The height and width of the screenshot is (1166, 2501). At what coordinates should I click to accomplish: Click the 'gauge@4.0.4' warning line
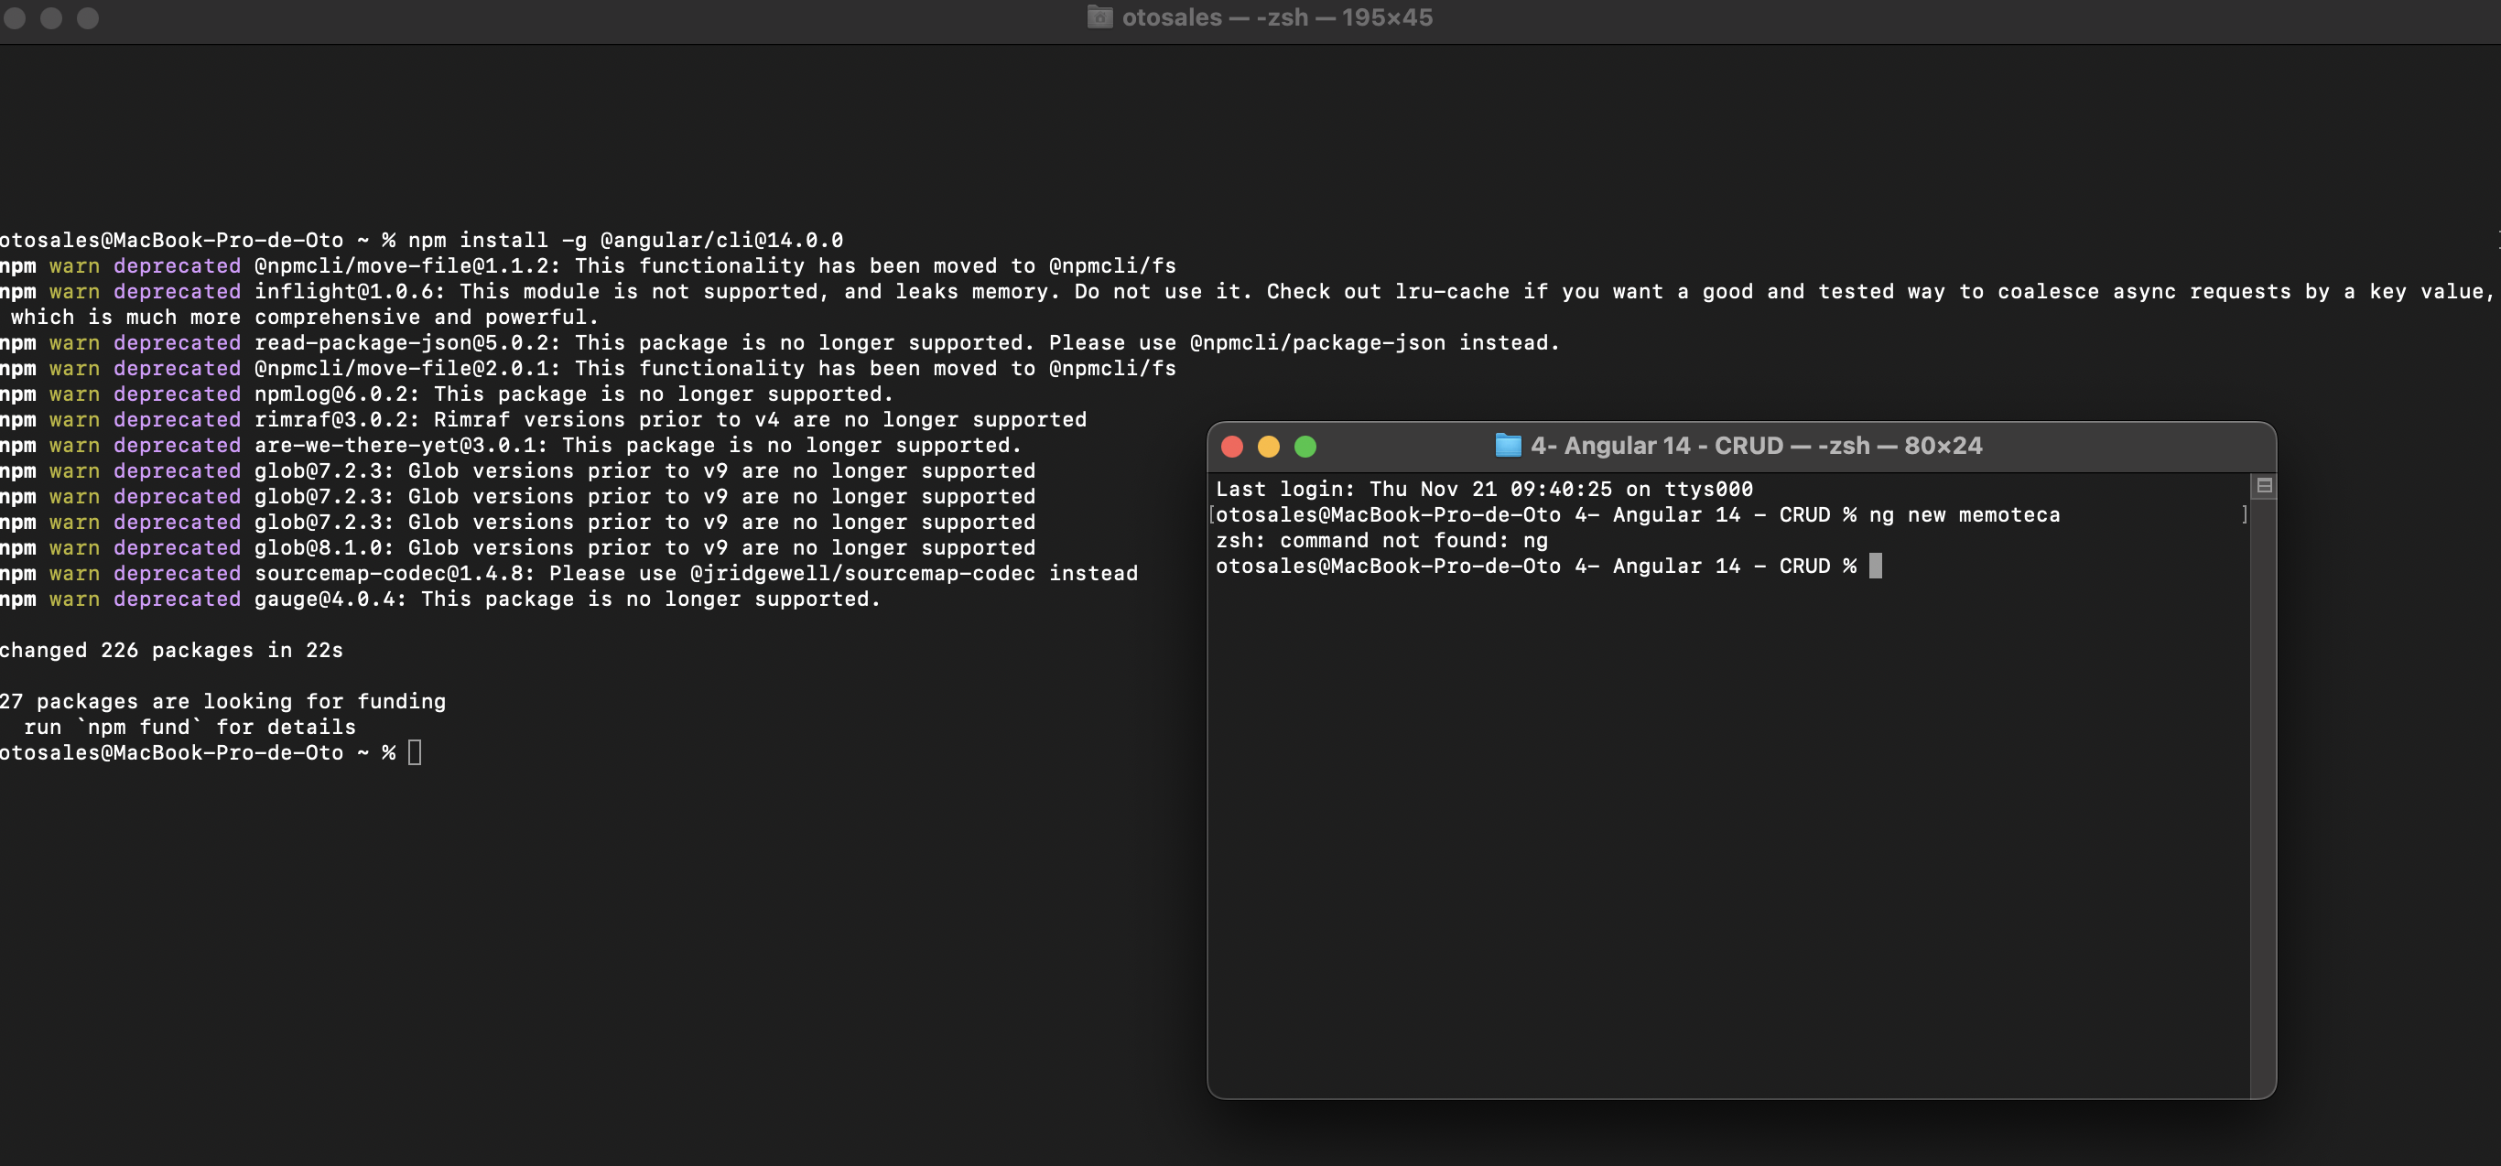click(x=439, y=599)
